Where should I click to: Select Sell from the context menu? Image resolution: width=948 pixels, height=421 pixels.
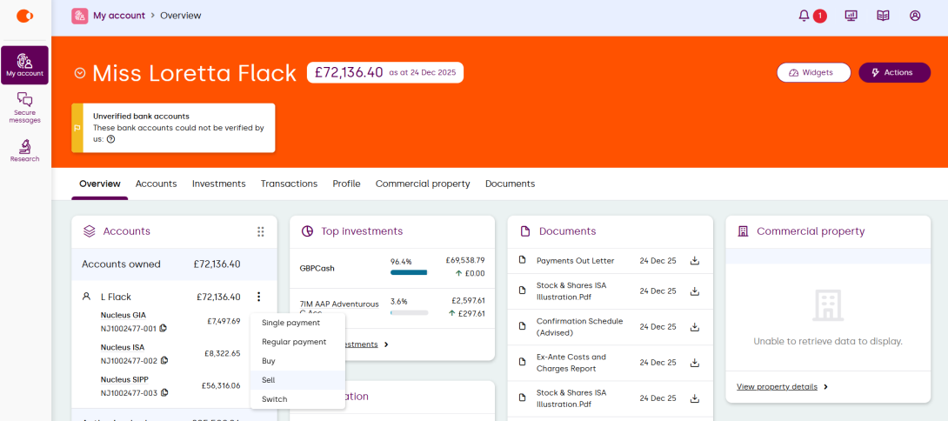pyautogui.click(x=269, y=380)
